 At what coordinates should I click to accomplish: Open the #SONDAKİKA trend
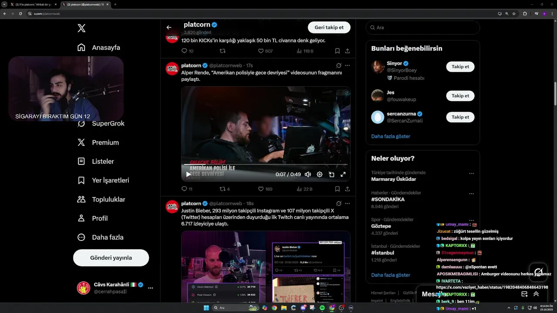[388, 200]
